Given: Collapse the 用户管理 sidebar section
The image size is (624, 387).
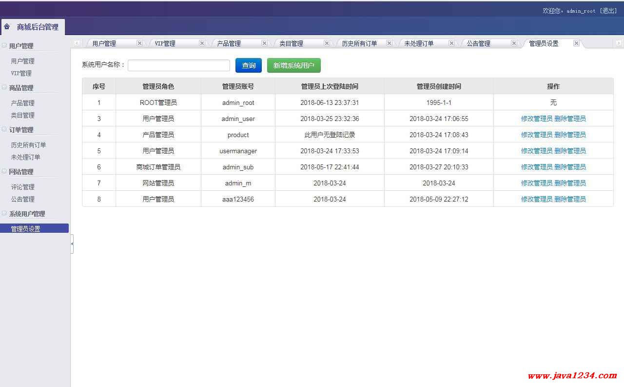Looking at the screenshot, I should tap(4, 45).
